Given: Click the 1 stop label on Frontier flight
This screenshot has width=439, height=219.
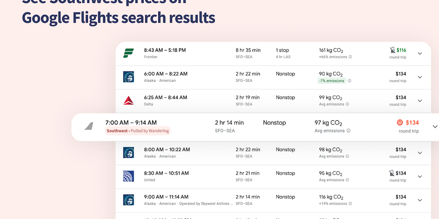Looking at the screenshot, I should point(282,50).
